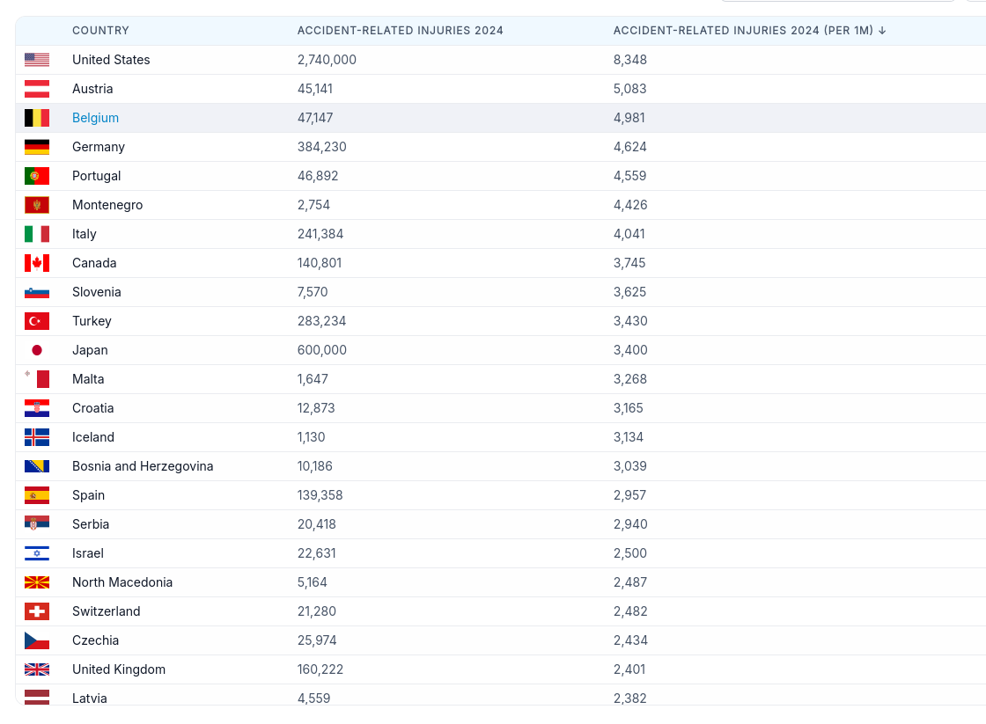Click the Israel flag icon
The height and width of the screenshot is (724, 986).
pos(36,553)
